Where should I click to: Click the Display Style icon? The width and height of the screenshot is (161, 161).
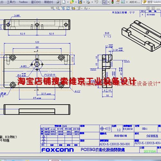(x=79, y=8)
